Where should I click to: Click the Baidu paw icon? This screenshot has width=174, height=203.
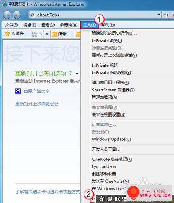coord(18,91)
